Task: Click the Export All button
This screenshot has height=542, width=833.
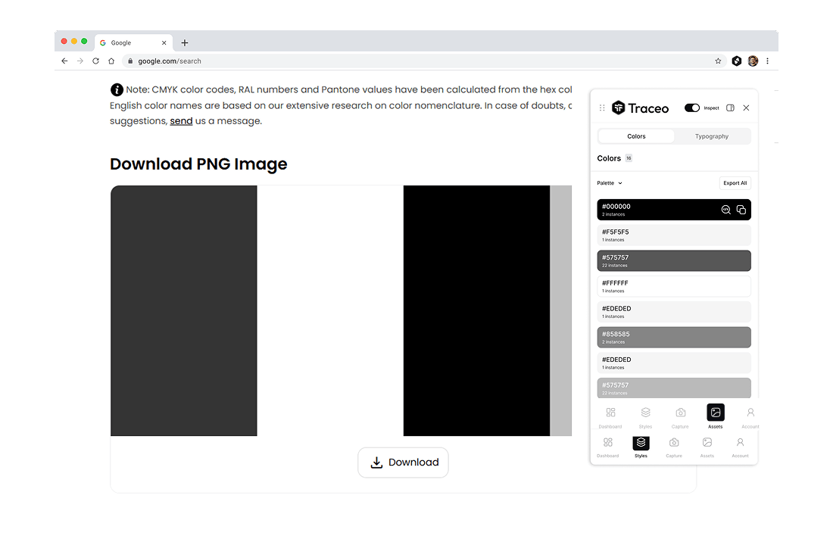Action: point(735,183)
